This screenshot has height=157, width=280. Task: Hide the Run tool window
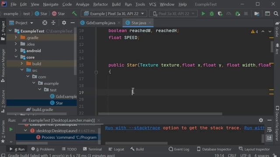[x=269, y=120]
